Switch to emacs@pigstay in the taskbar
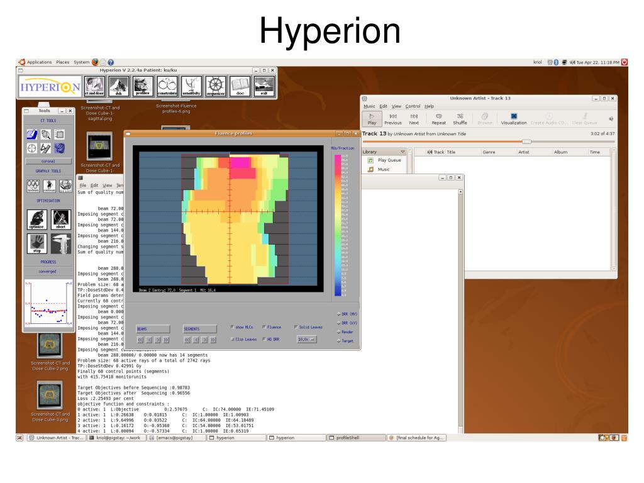This screenshot has height=483, width=644. [x=177, y=438]
